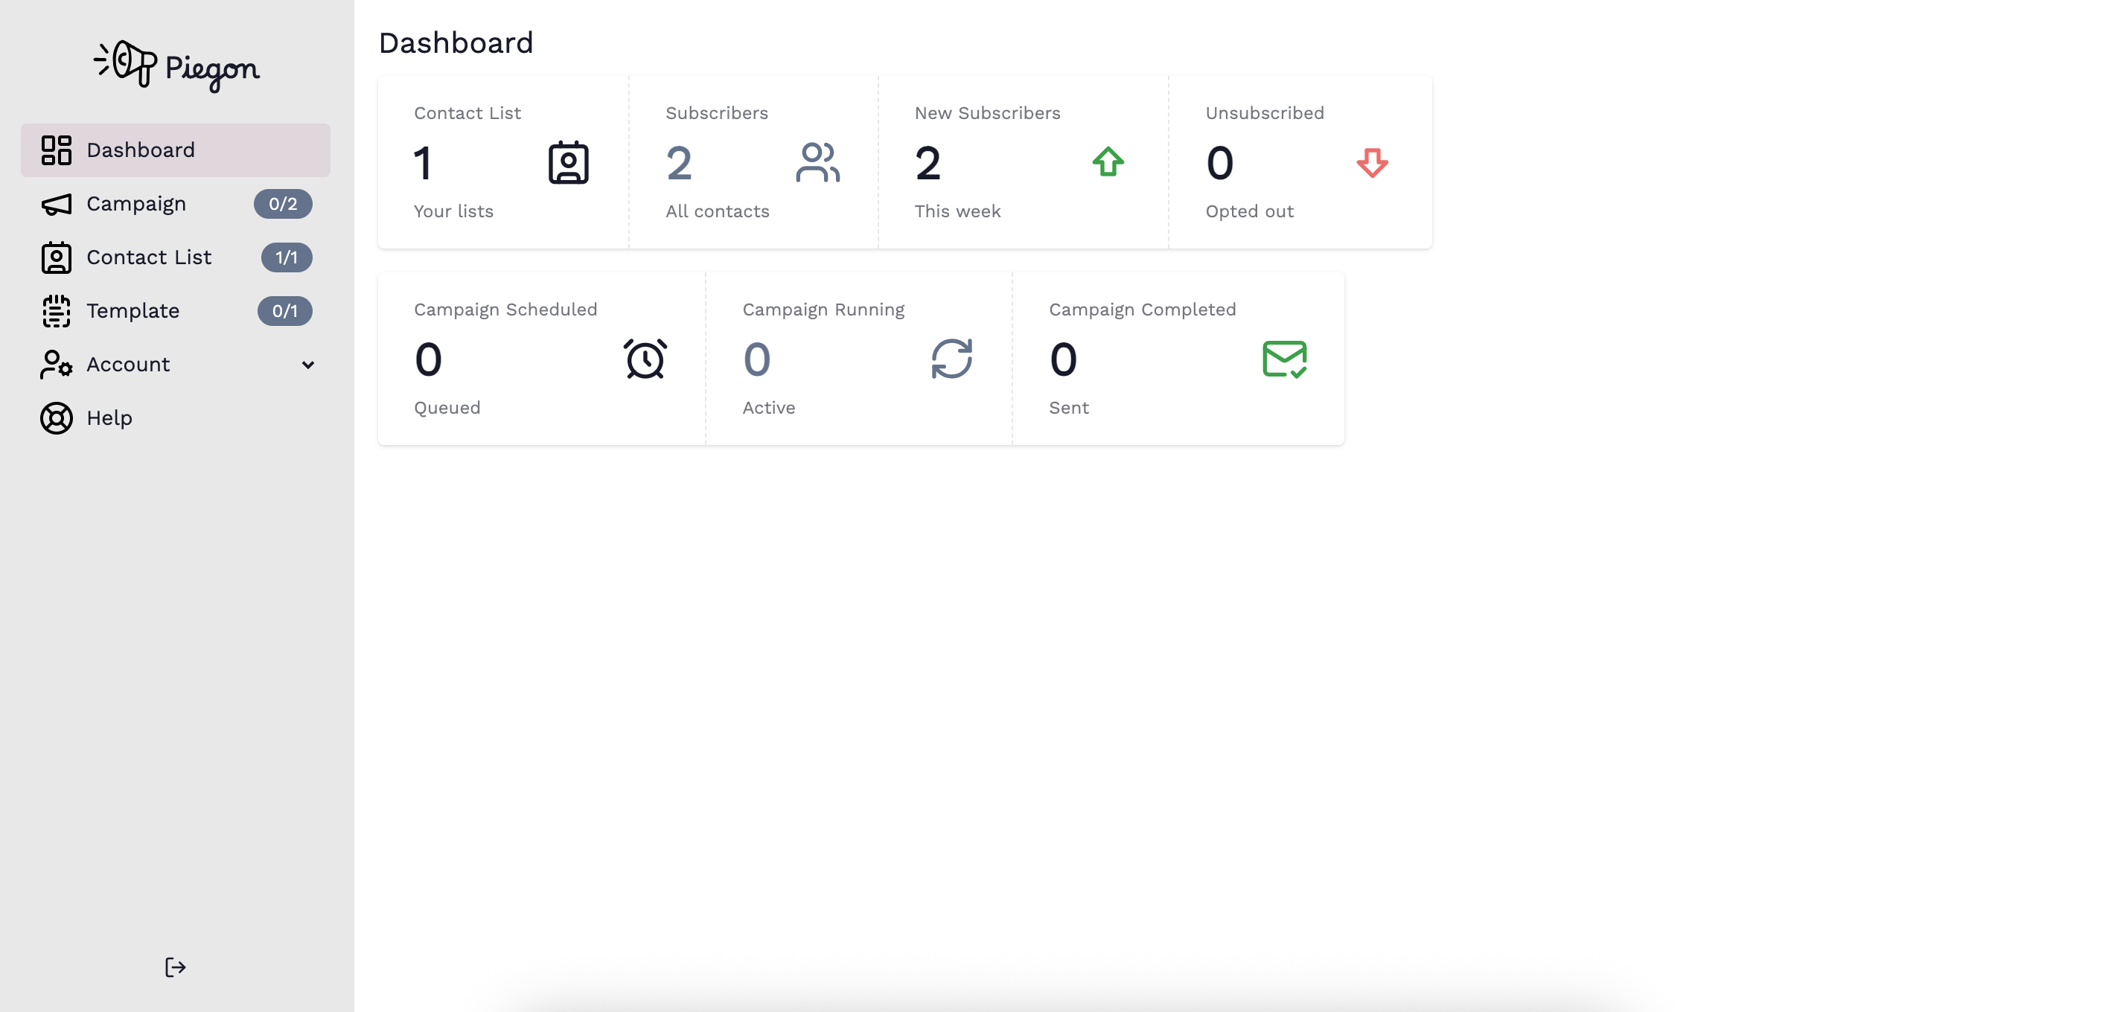Screen dimensions: 2120x1012
Task: Click the Campaign 0/2 count badge
Action: point(283,204)
